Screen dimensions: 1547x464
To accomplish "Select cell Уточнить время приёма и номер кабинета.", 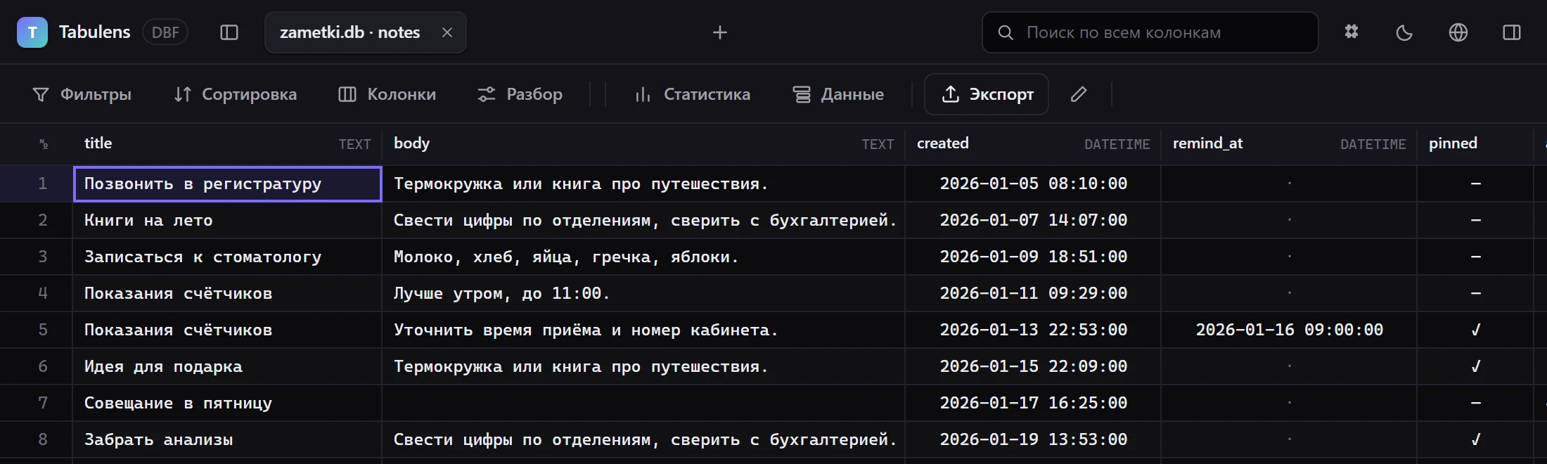I will pos(643,330).
